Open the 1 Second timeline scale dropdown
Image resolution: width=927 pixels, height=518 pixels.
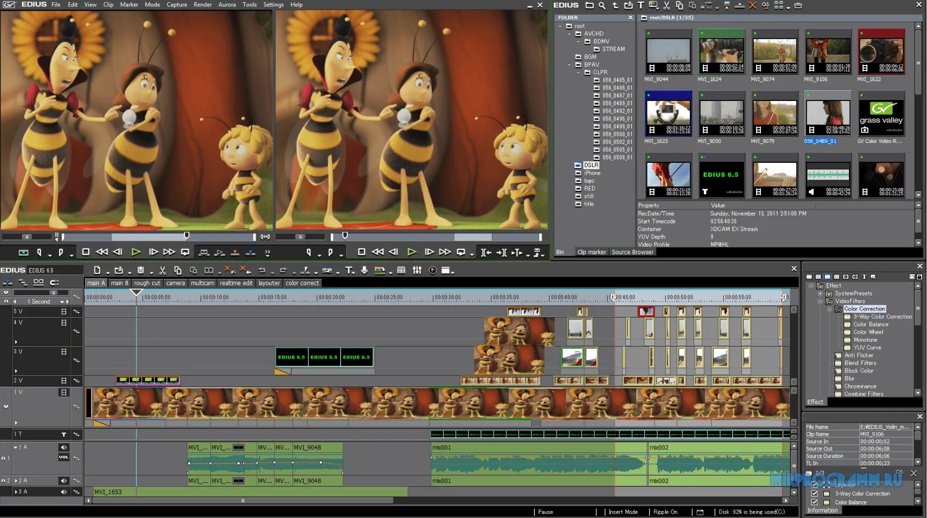(x=62, y=301)
